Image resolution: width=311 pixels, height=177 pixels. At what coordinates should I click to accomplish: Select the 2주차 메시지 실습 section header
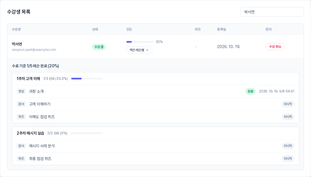155,133
